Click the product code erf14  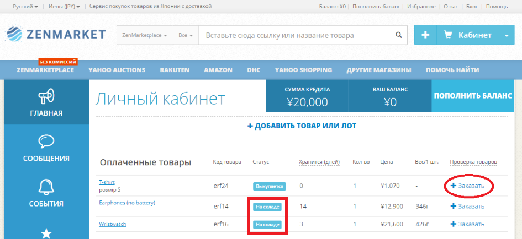(221, 207)
